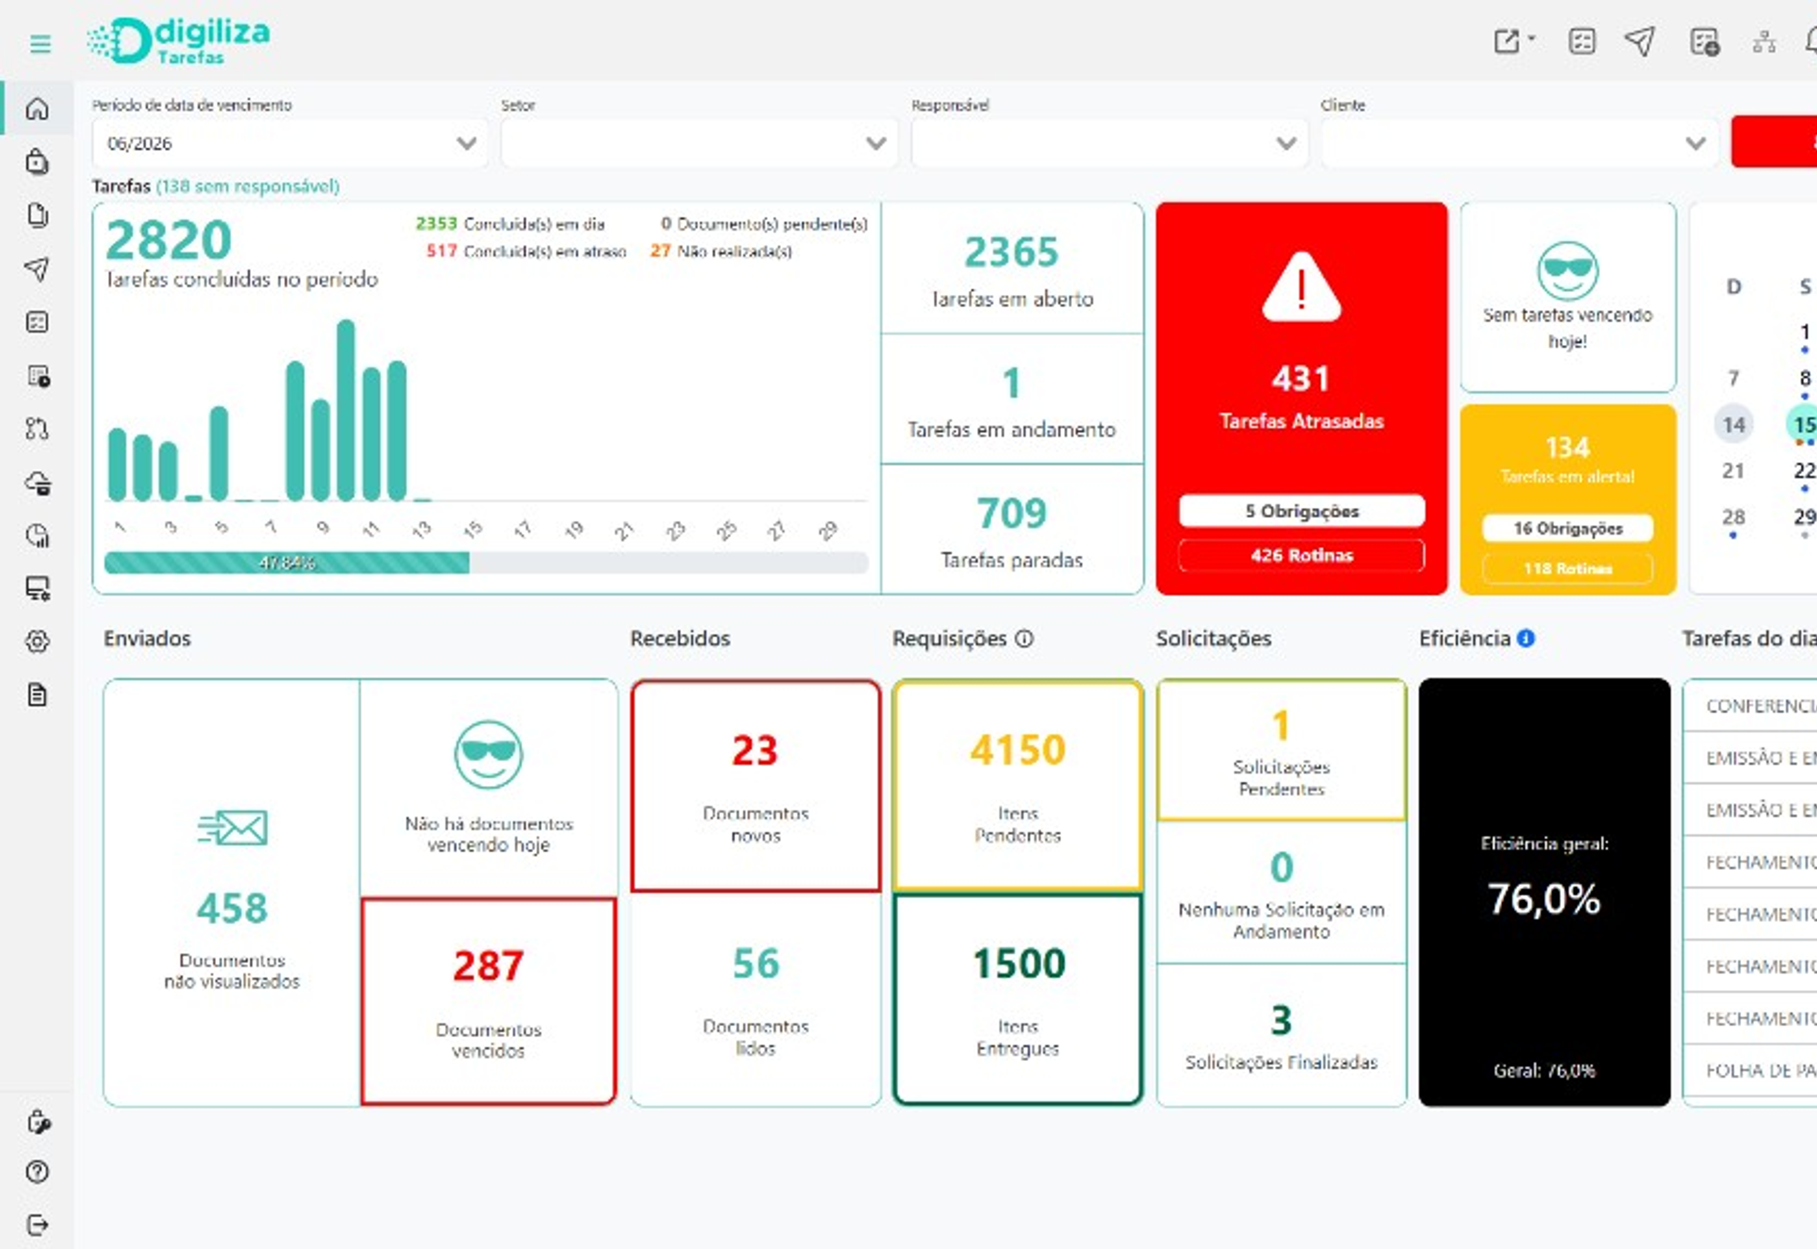This screenshot has height=1249, width=1817.
Task: Click the FOLHA DE PA row in Tarefas do dia
Action: pos(1750,1070)
